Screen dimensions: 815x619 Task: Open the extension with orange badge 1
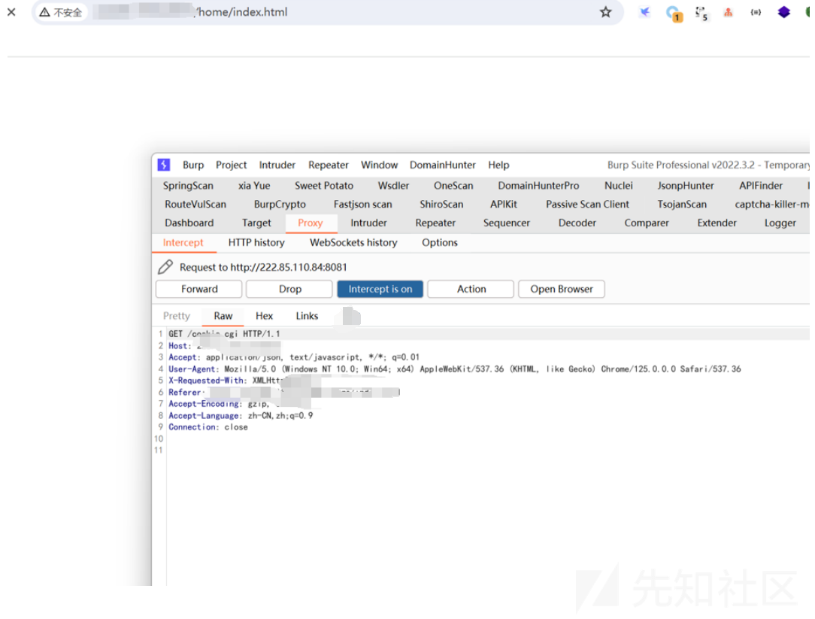point(674,13)
